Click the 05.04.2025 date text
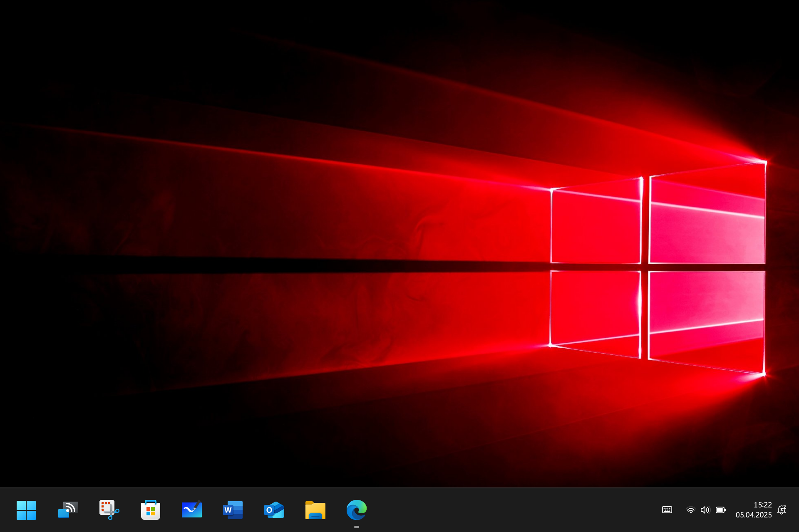Viewport: 799px width, 532px height. (x=753, y=515)
